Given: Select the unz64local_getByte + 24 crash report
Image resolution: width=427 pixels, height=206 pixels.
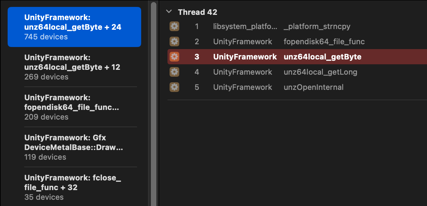Looking at the screenshot, I should point(74,27).
